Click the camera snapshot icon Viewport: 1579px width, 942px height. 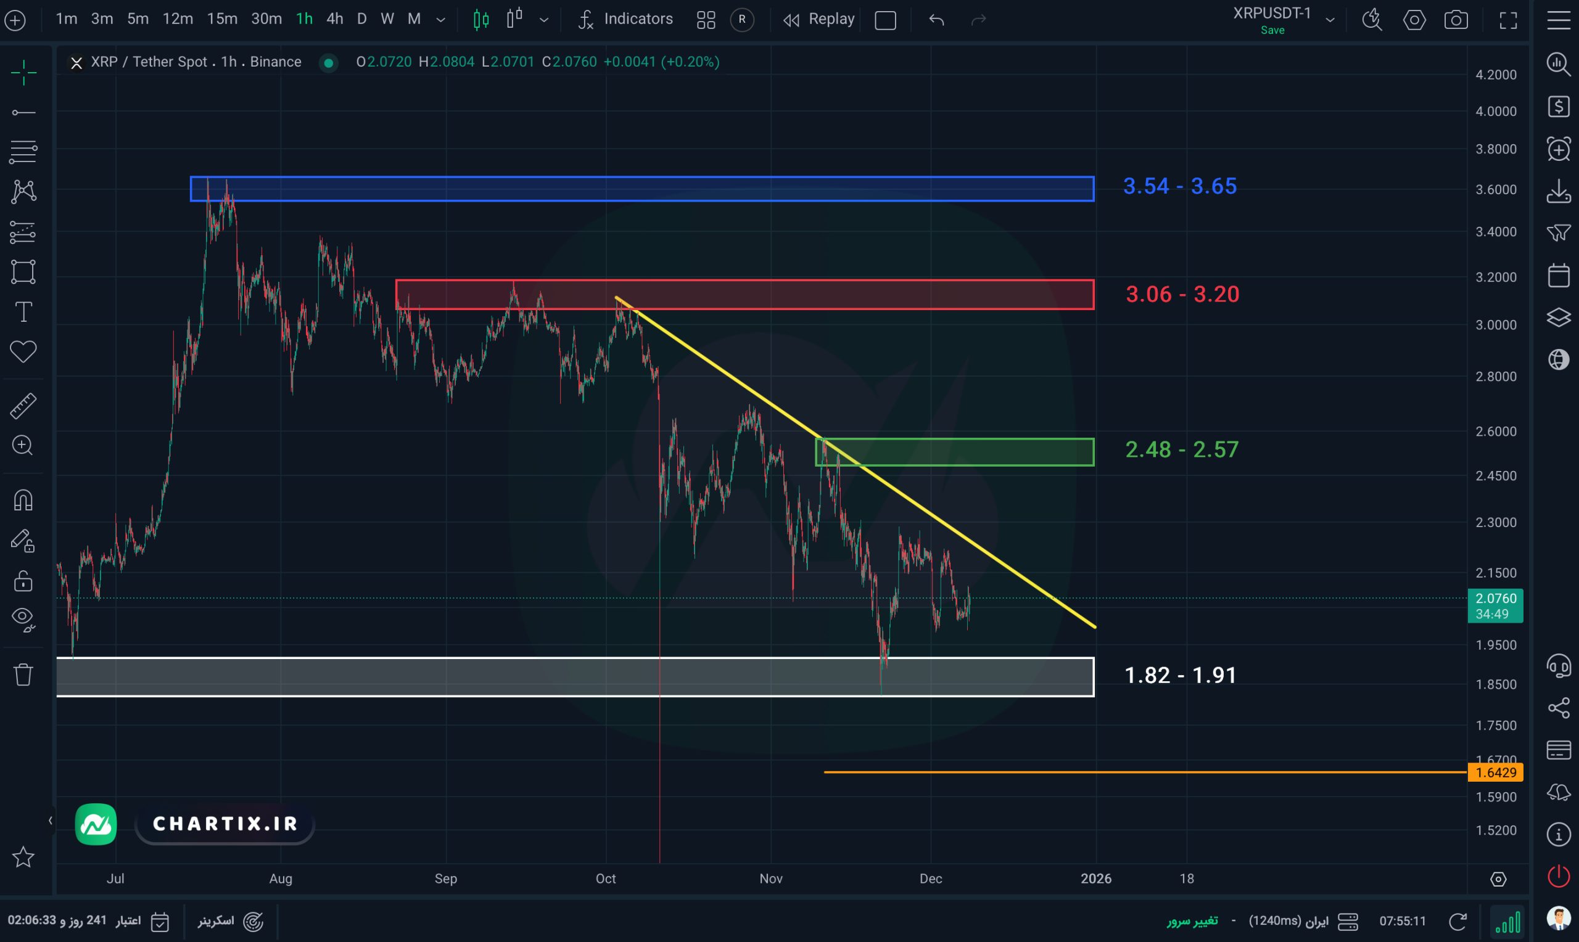[1455, 20]
